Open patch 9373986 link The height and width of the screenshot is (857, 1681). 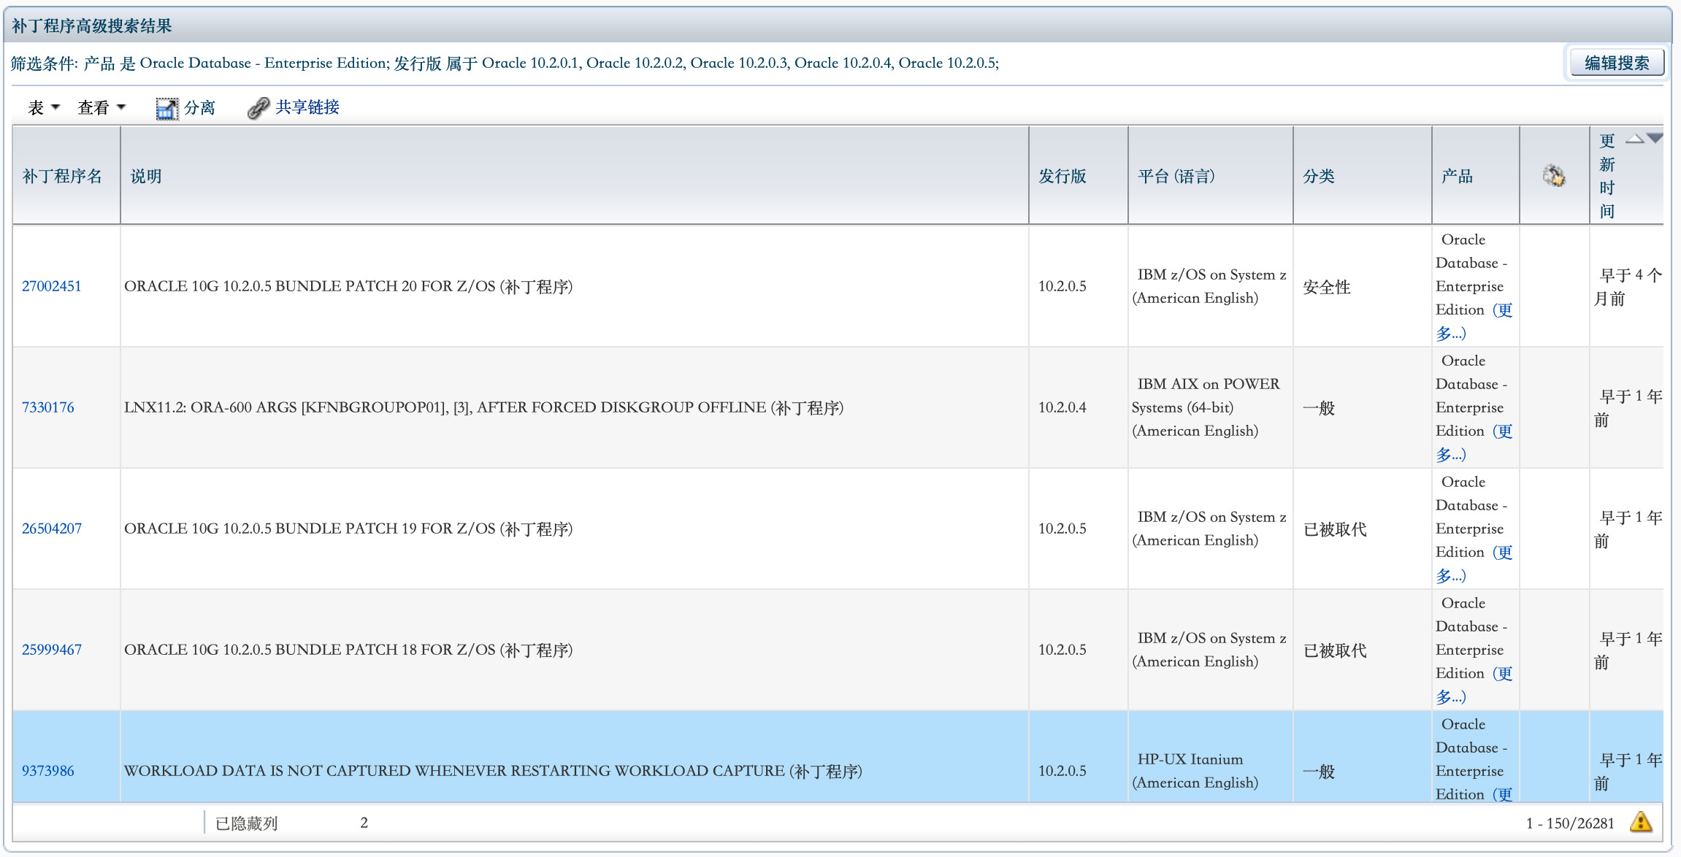point(47,771)
